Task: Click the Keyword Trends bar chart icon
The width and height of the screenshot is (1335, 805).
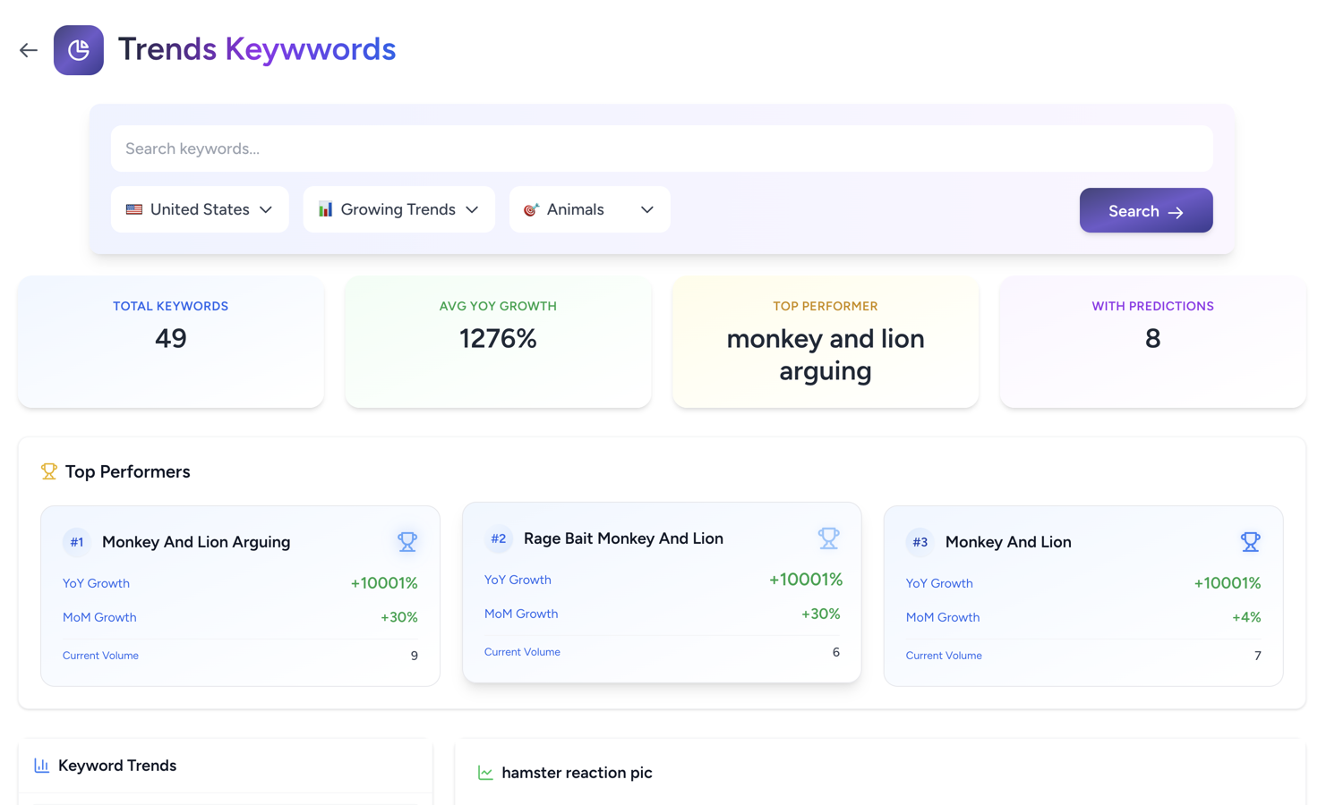Action: [42, 766]
